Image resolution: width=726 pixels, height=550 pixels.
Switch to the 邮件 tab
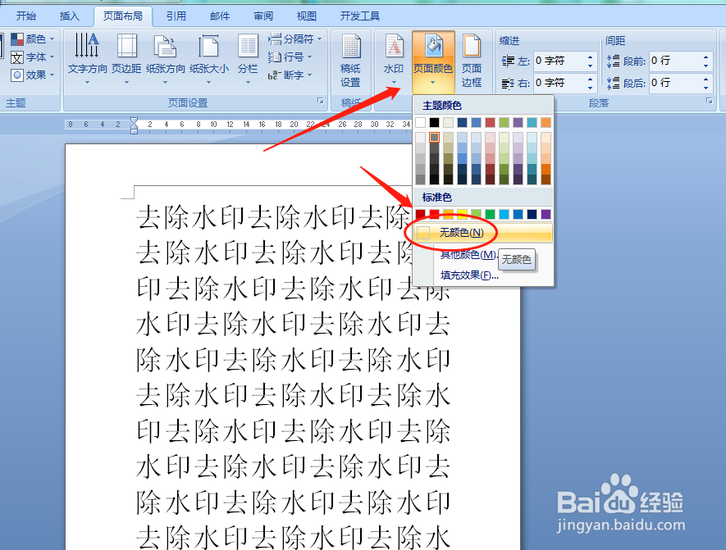point(220,16)
